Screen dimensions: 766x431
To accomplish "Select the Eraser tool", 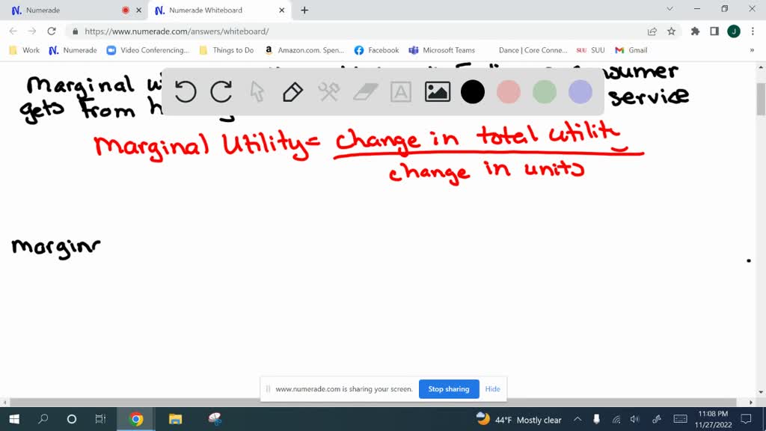I will pos(364,91).
